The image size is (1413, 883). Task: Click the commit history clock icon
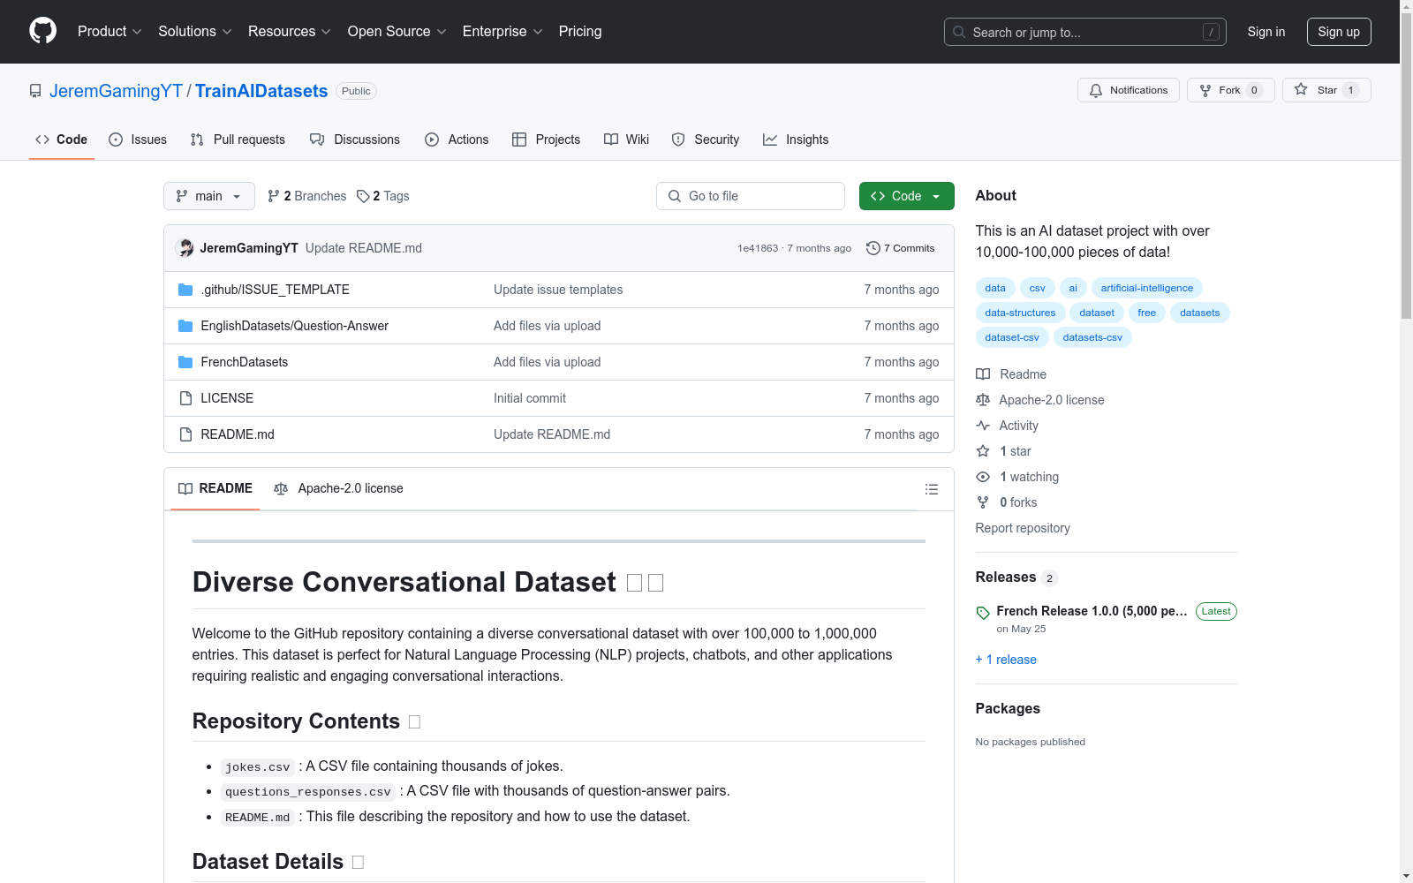coord(873,248)
